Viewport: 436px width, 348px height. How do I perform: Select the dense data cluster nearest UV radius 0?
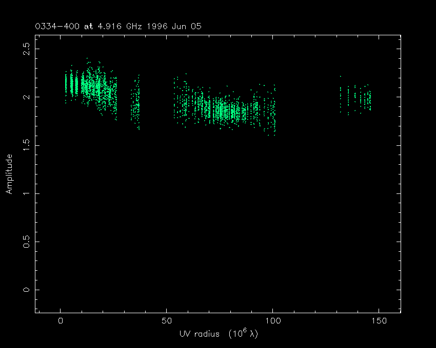[73, 84]
